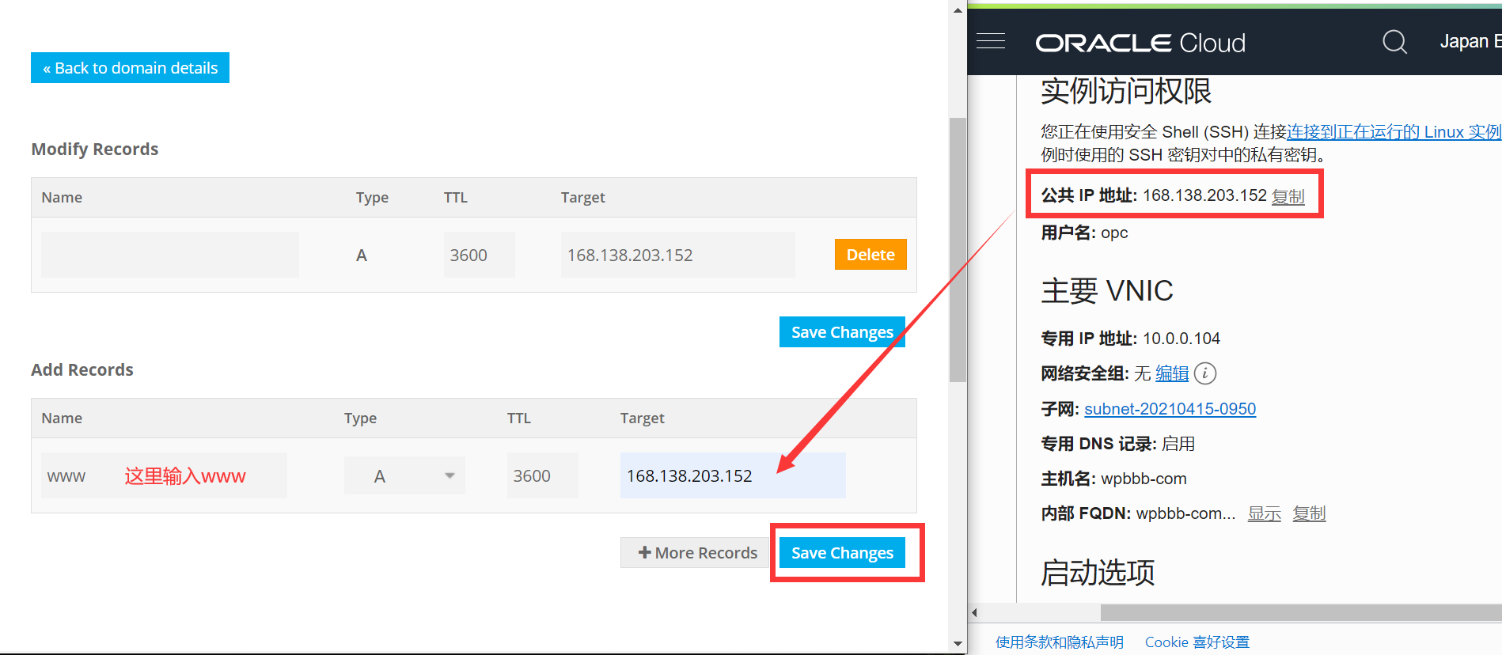
Task: Select the private IP text 10.0.0.104
Action: point(1181,339)
